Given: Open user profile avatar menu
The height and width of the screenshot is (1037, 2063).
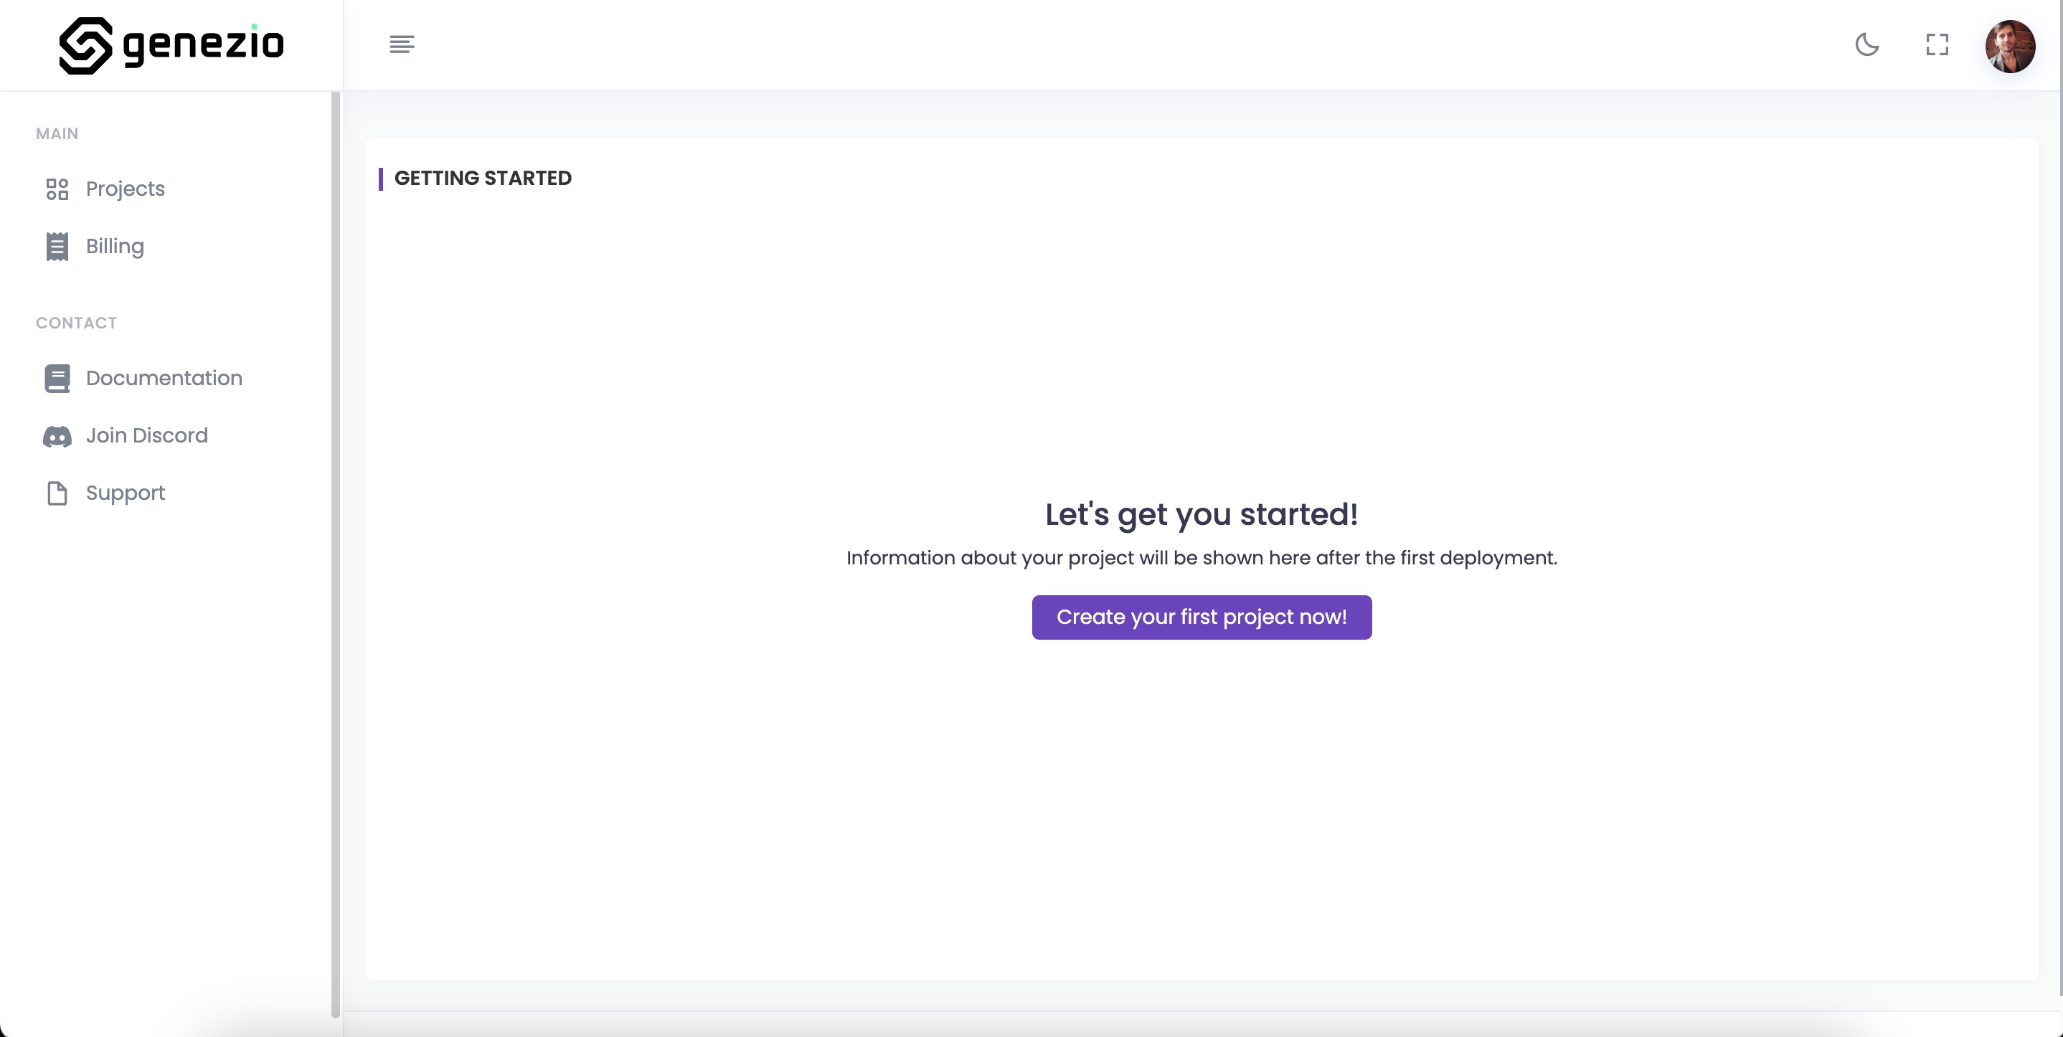Looking at the screenshot, I should [x=2009, y=47].
